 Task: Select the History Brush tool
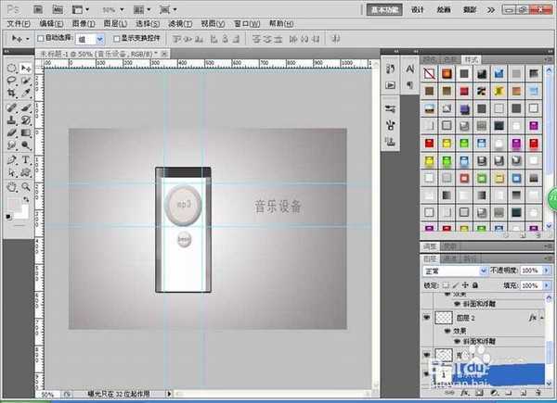click(26, 120)
